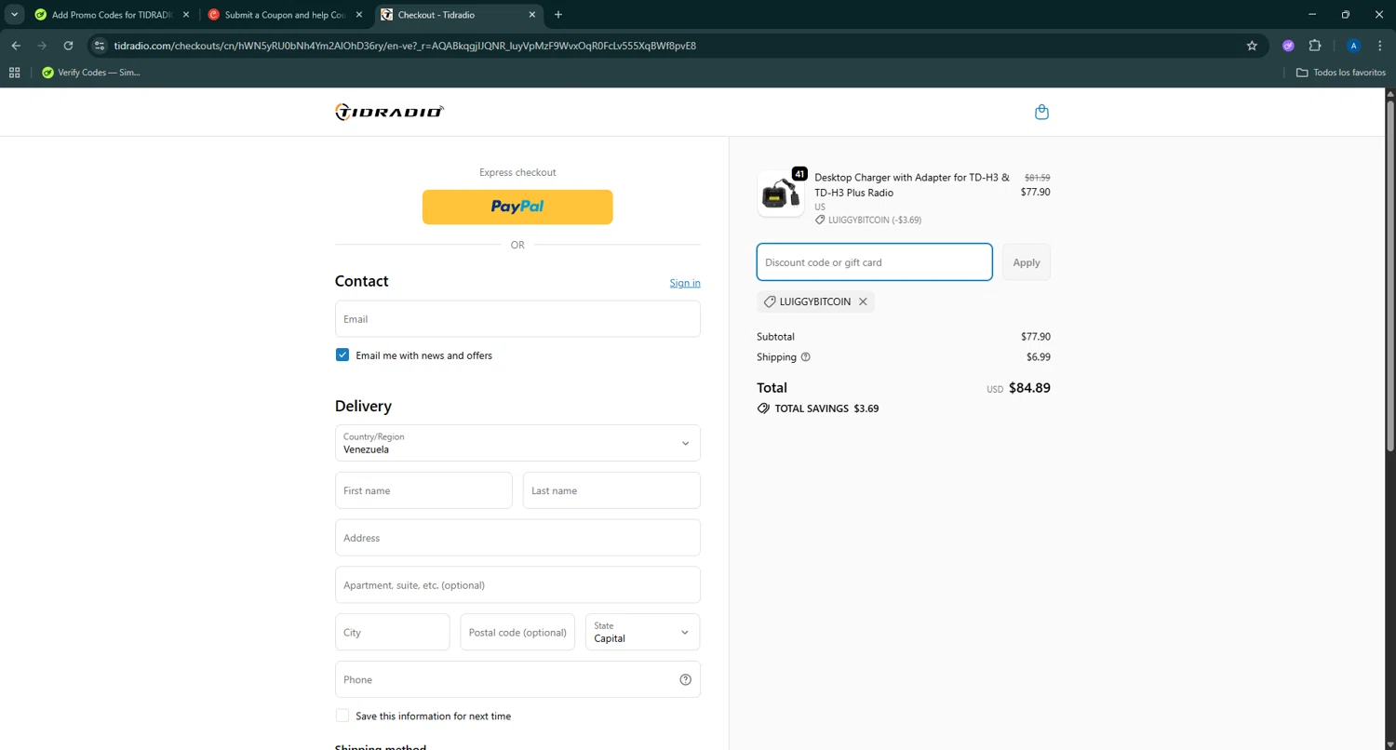
Task: Toggle Email me with news and offers
Action: click(342, 355)
